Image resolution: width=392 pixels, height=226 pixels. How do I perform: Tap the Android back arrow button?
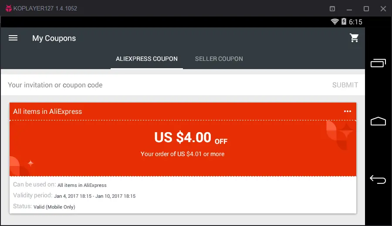378,179
